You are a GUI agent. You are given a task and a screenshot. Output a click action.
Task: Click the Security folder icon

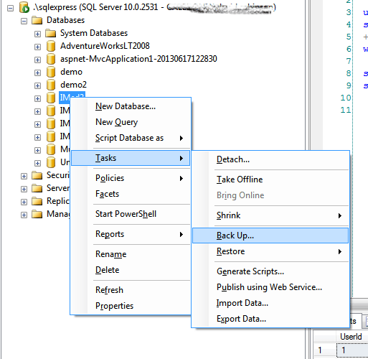(x=37, y=175)
